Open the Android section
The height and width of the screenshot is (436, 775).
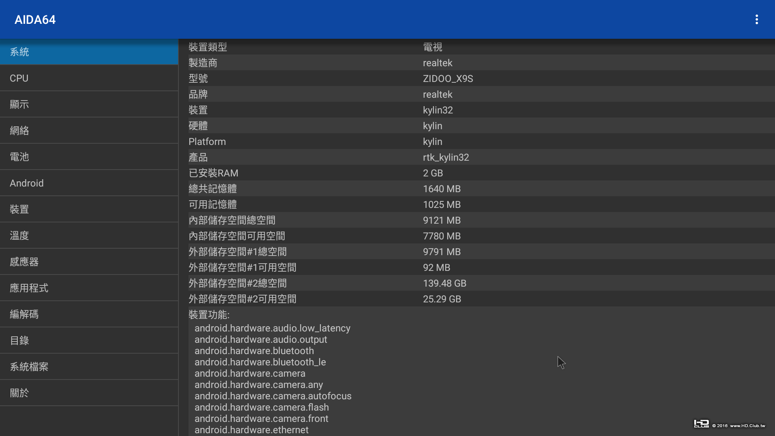[89, 183]
